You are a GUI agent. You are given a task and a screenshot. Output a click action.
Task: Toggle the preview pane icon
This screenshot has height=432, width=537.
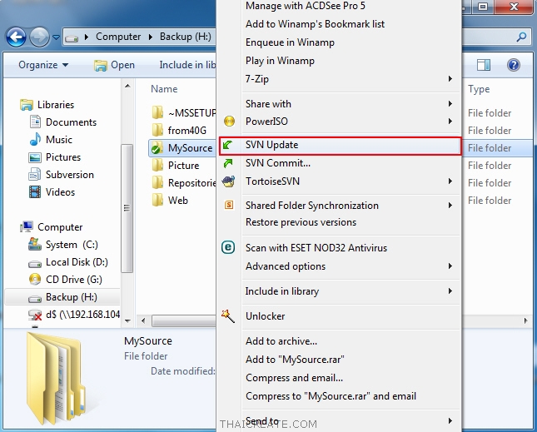483,65
